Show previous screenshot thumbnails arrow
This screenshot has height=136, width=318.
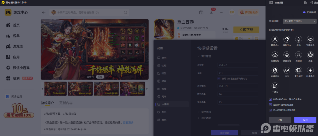tap(42, 89)
